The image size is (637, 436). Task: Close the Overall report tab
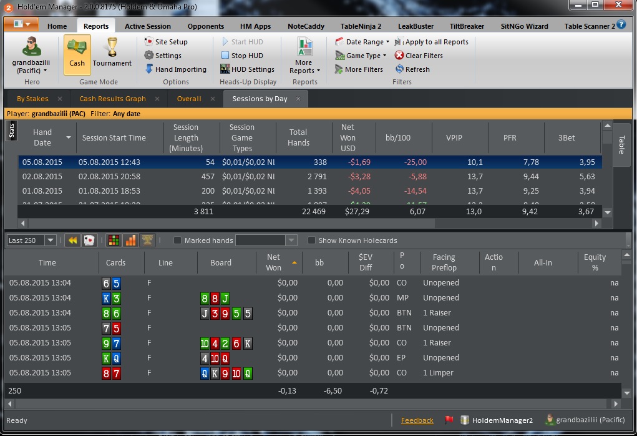[213, 99]
